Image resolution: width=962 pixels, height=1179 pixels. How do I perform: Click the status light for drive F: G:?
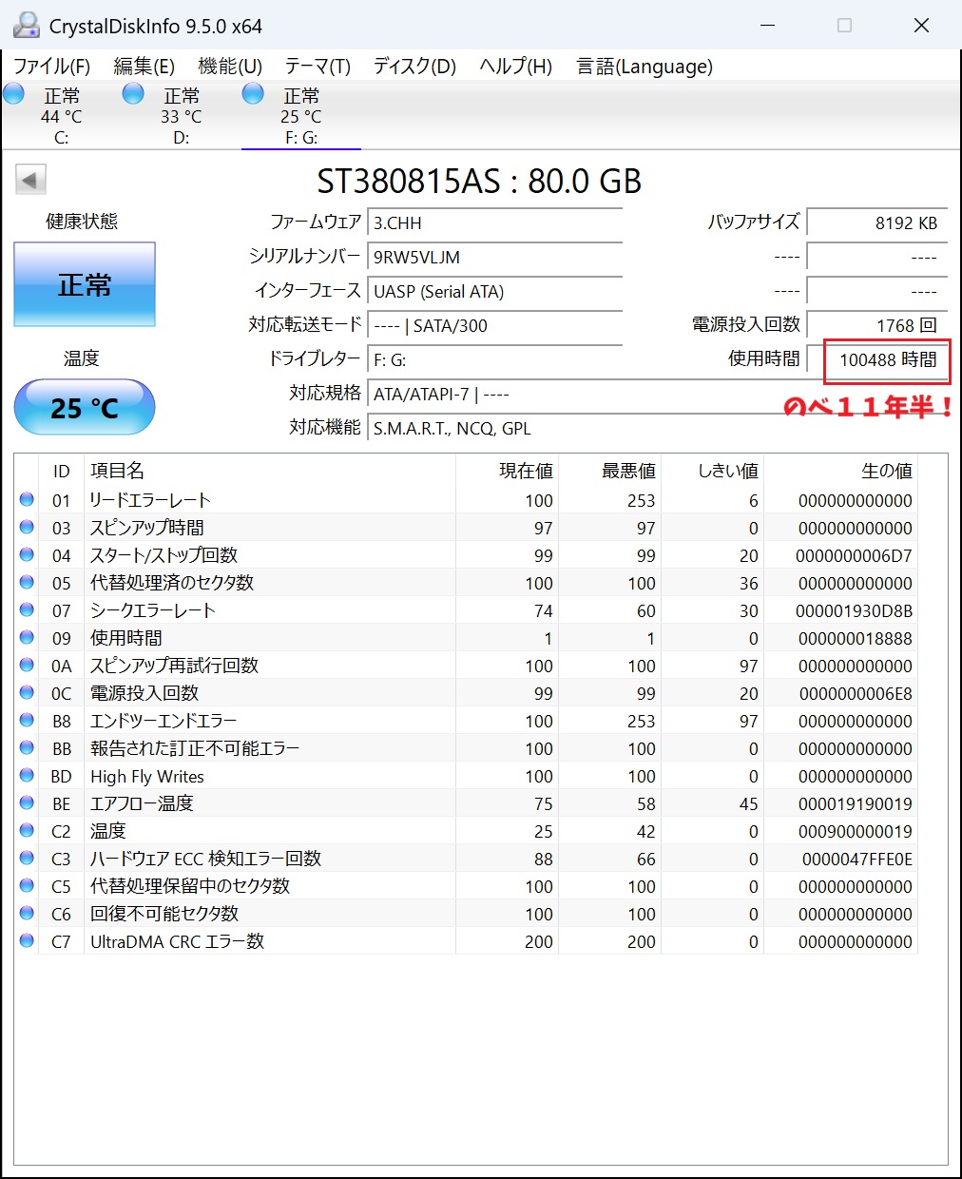click(x=252, y=93)
